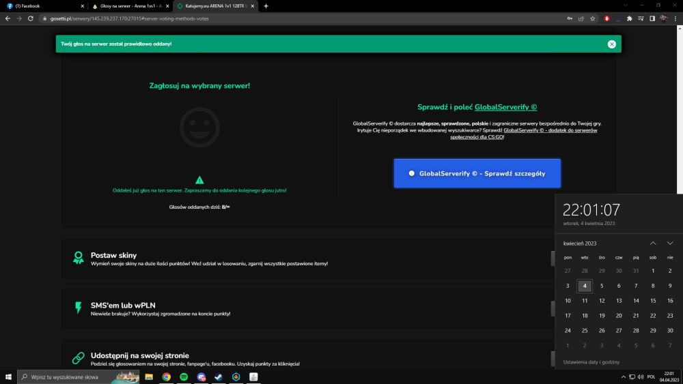The height and width of the screenshot is (384, 683).
Task: Show hidden system tray icons
Action: [x=624, y=377]
